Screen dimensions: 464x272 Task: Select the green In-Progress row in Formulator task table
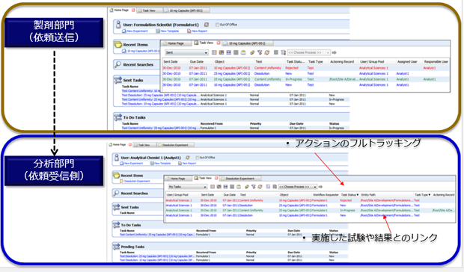point(305,79)
